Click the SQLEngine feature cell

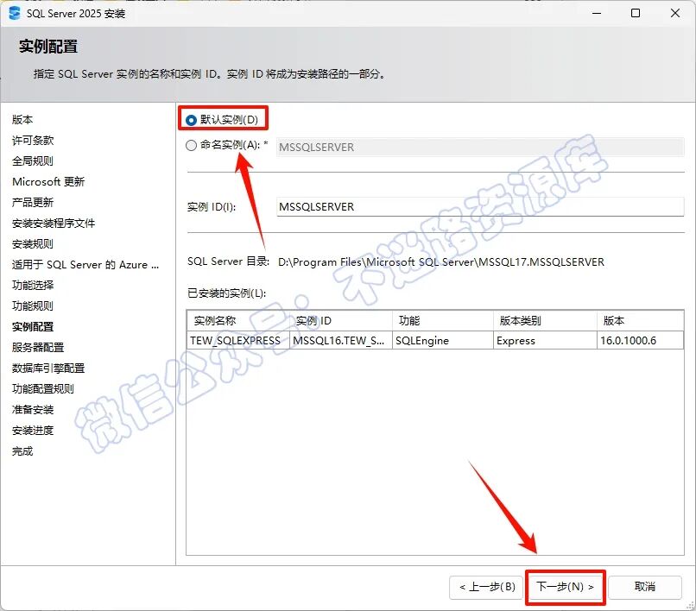pos(443,340)
